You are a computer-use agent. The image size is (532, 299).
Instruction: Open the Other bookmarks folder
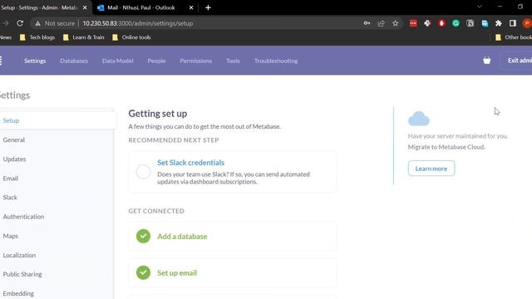point(514,37)
